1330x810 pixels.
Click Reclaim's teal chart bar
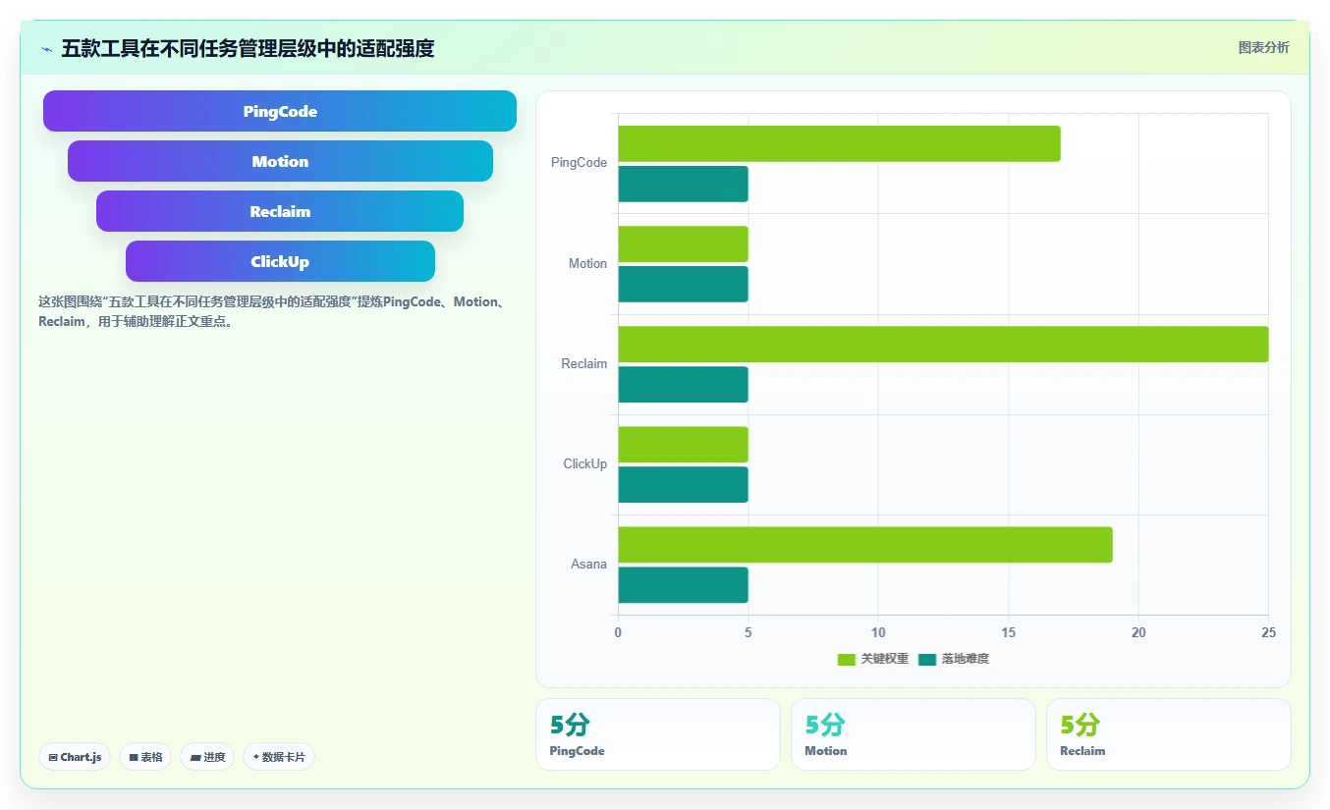[x=683, y=384]
